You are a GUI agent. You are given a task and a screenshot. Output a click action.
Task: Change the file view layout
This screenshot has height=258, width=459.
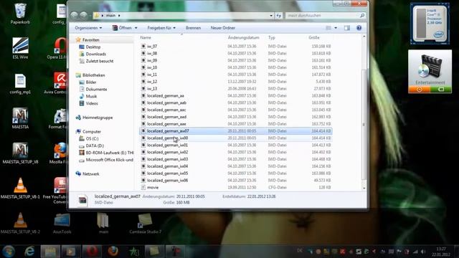(x=328, y=28)
